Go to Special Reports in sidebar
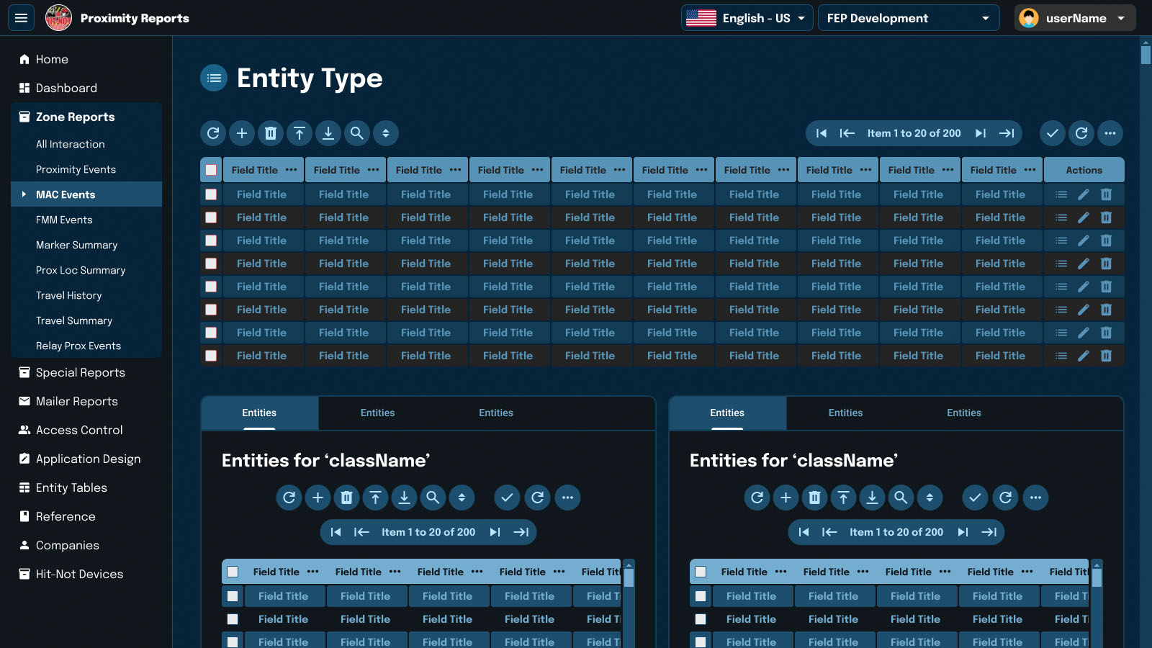Viewport: 1152px width, 648px height. pos(80,372)
